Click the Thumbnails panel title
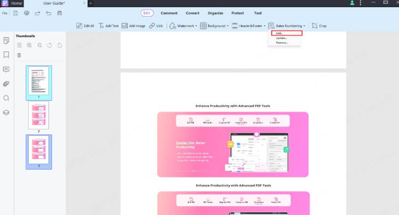 click(x=25, y=36)
